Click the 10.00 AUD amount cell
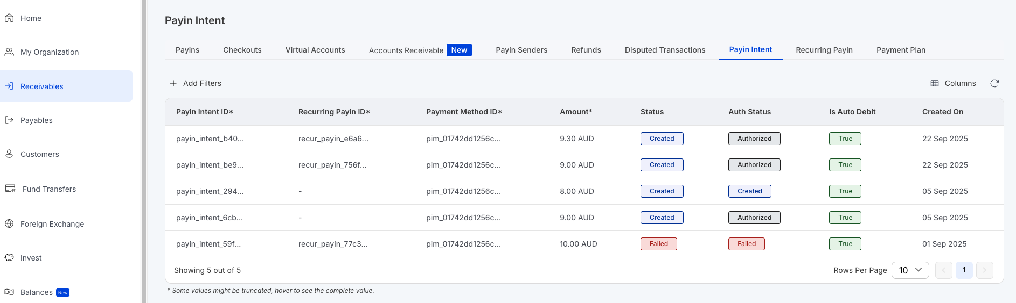The width and height of the screenshot is (1016, 303). [579, 244]
